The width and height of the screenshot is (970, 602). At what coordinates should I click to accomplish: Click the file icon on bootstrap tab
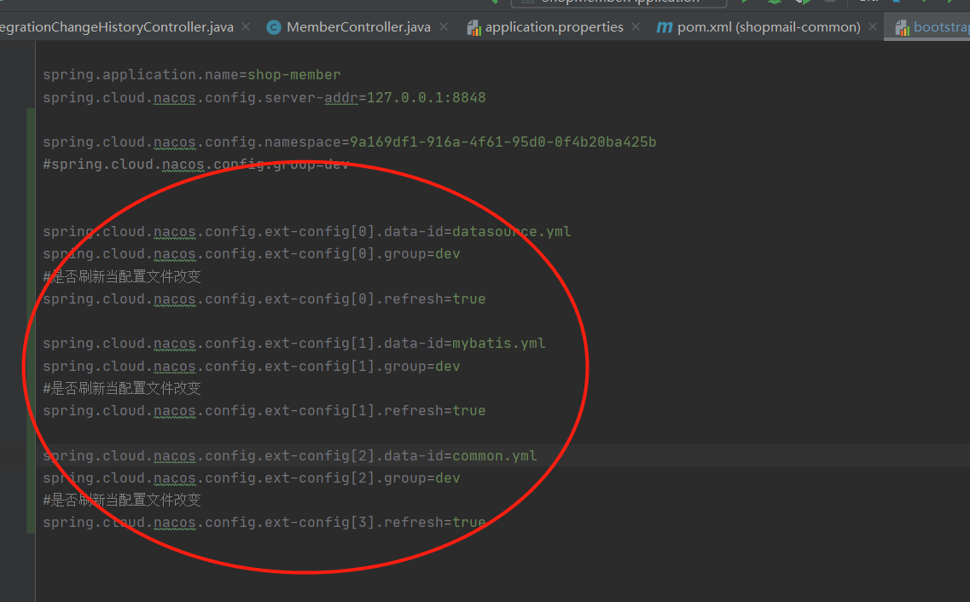pos(902,27)
